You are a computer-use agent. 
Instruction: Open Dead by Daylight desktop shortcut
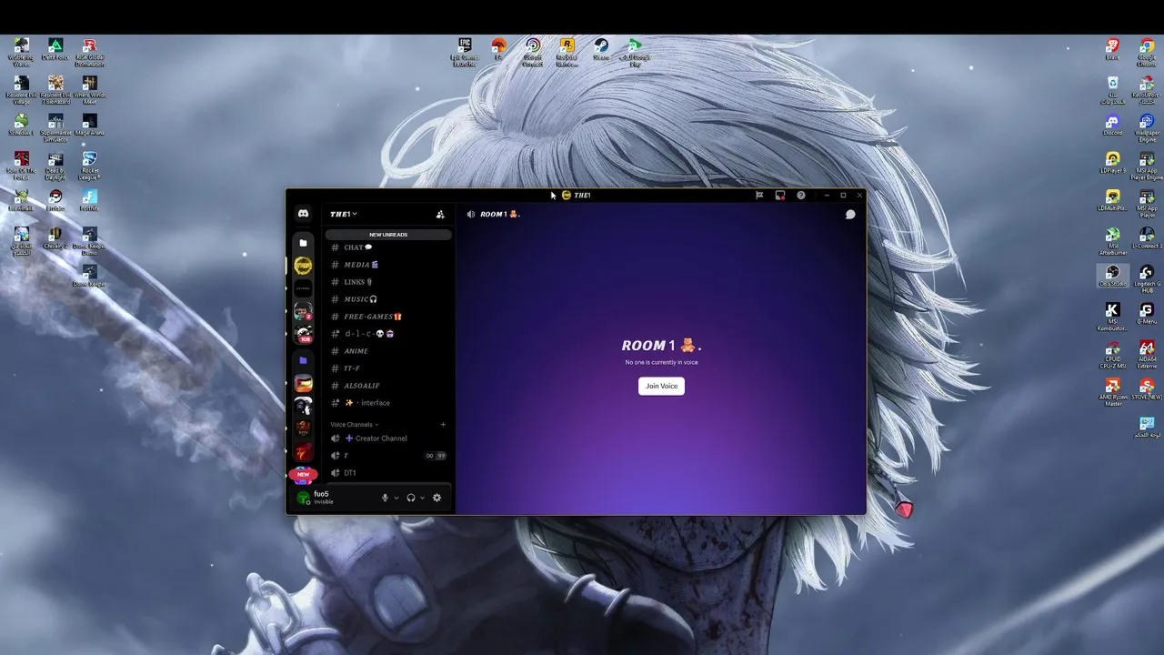click(55, 166)
